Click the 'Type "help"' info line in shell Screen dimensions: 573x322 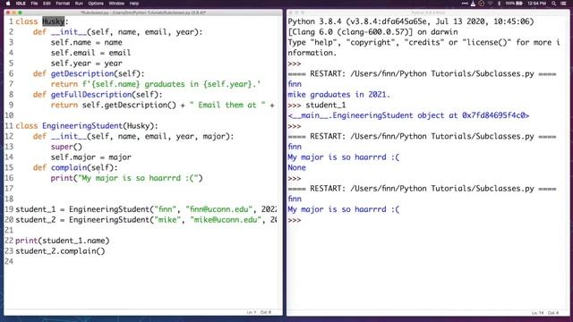click(423, 42)
